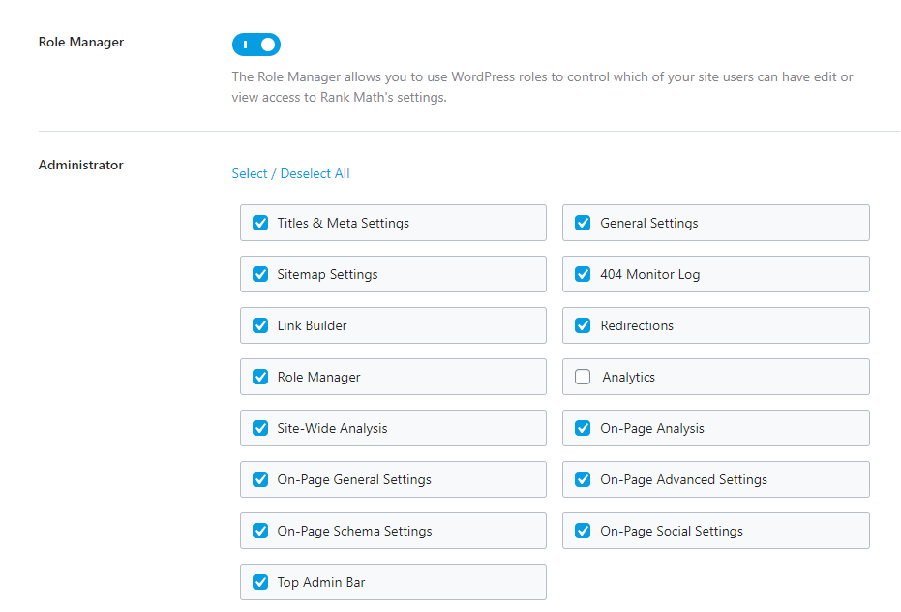Click the Select / Deselect All link

[290, 173]
